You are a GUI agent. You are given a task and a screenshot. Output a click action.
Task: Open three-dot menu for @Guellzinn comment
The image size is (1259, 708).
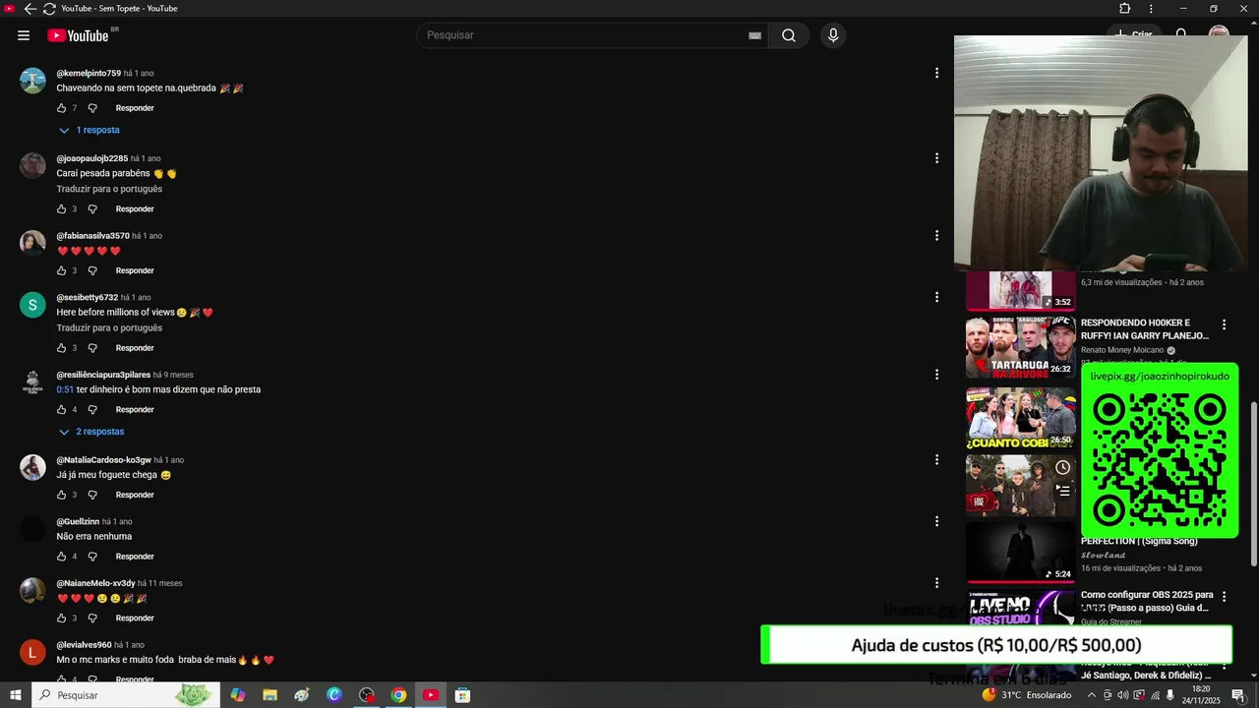pyautogui.click(x=936, y=521)
